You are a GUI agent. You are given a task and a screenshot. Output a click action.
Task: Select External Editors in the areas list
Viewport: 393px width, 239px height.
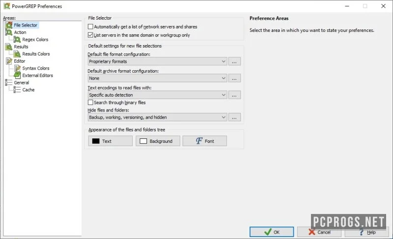[38, 75]
